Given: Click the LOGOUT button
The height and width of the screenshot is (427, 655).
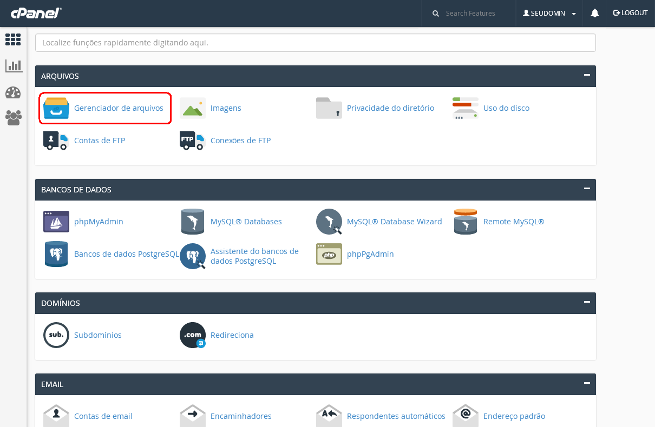Looking at the screenshot, I should [x=630, y=13].
